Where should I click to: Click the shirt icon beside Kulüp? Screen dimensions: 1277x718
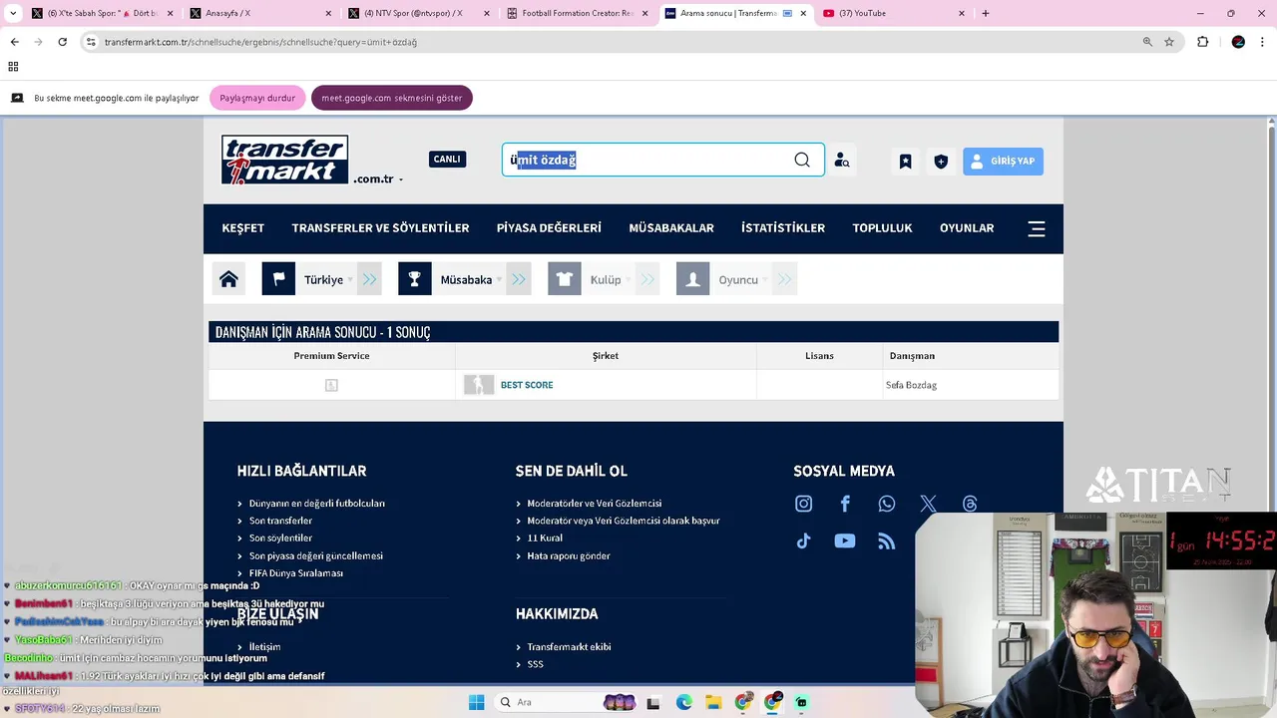pyautogui.click(x=565, y=279)
